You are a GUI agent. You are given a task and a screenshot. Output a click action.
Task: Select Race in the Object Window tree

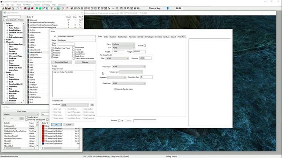pos(11,63)
